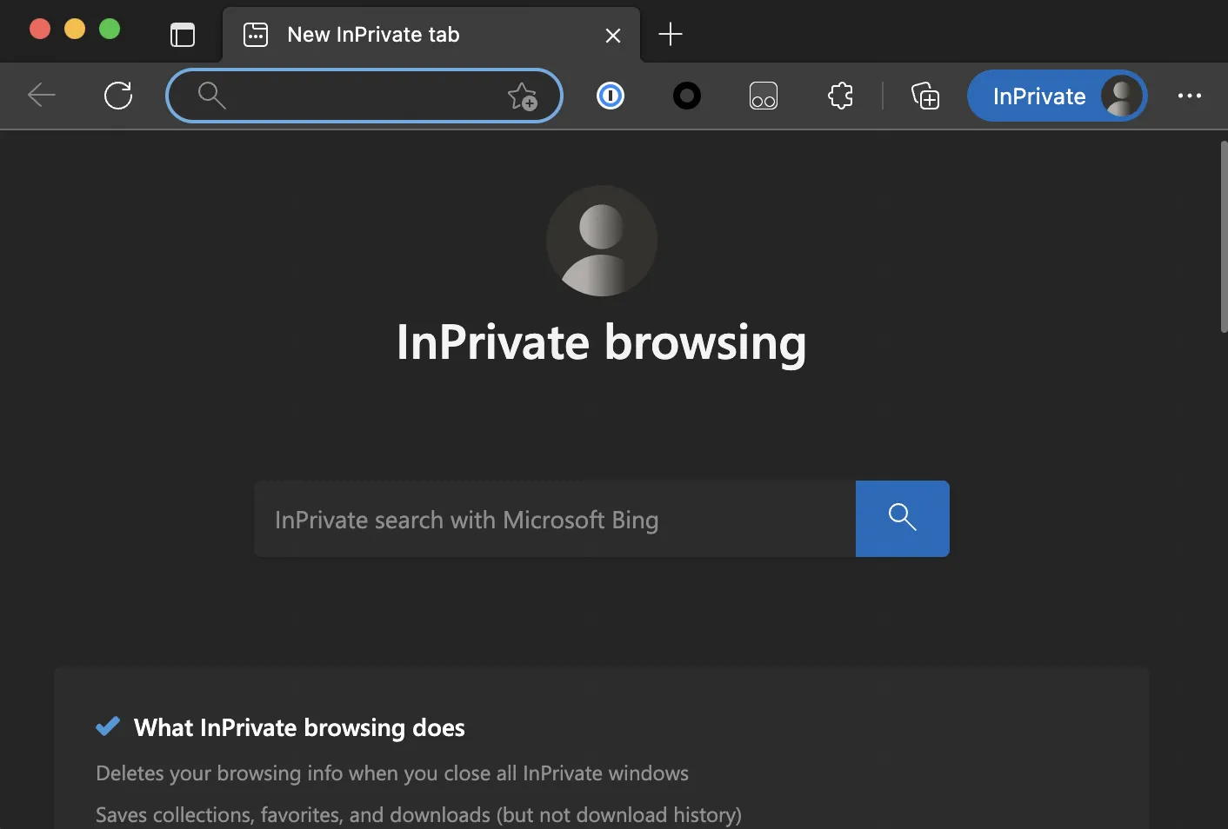This screenshot has width=1228, height=829.
Task: Open Settings and more ellipsis menu
Action: pos(1190,96)
